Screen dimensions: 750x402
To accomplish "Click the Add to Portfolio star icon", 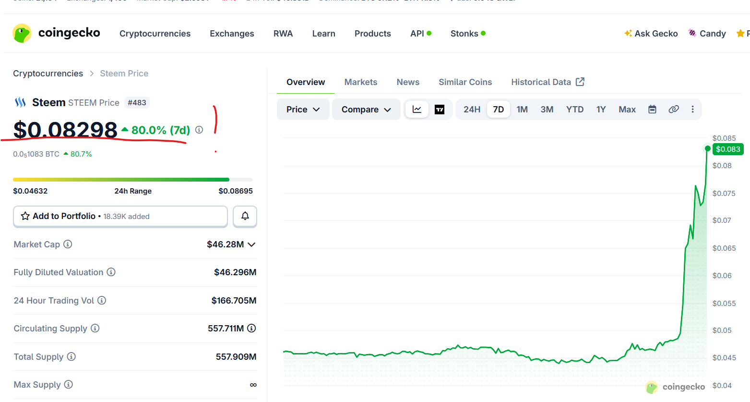I will tap(25, 216).
